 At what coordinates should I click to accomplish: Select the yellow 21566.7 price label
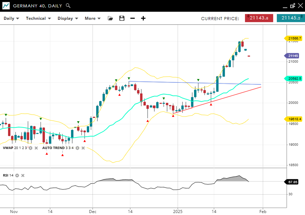(x=294, y=38)
